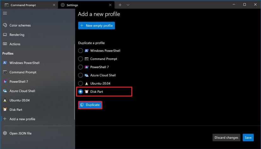
Task: Select Windows PowerShell radio button to duplicate
Action: (x=80, y=51)
